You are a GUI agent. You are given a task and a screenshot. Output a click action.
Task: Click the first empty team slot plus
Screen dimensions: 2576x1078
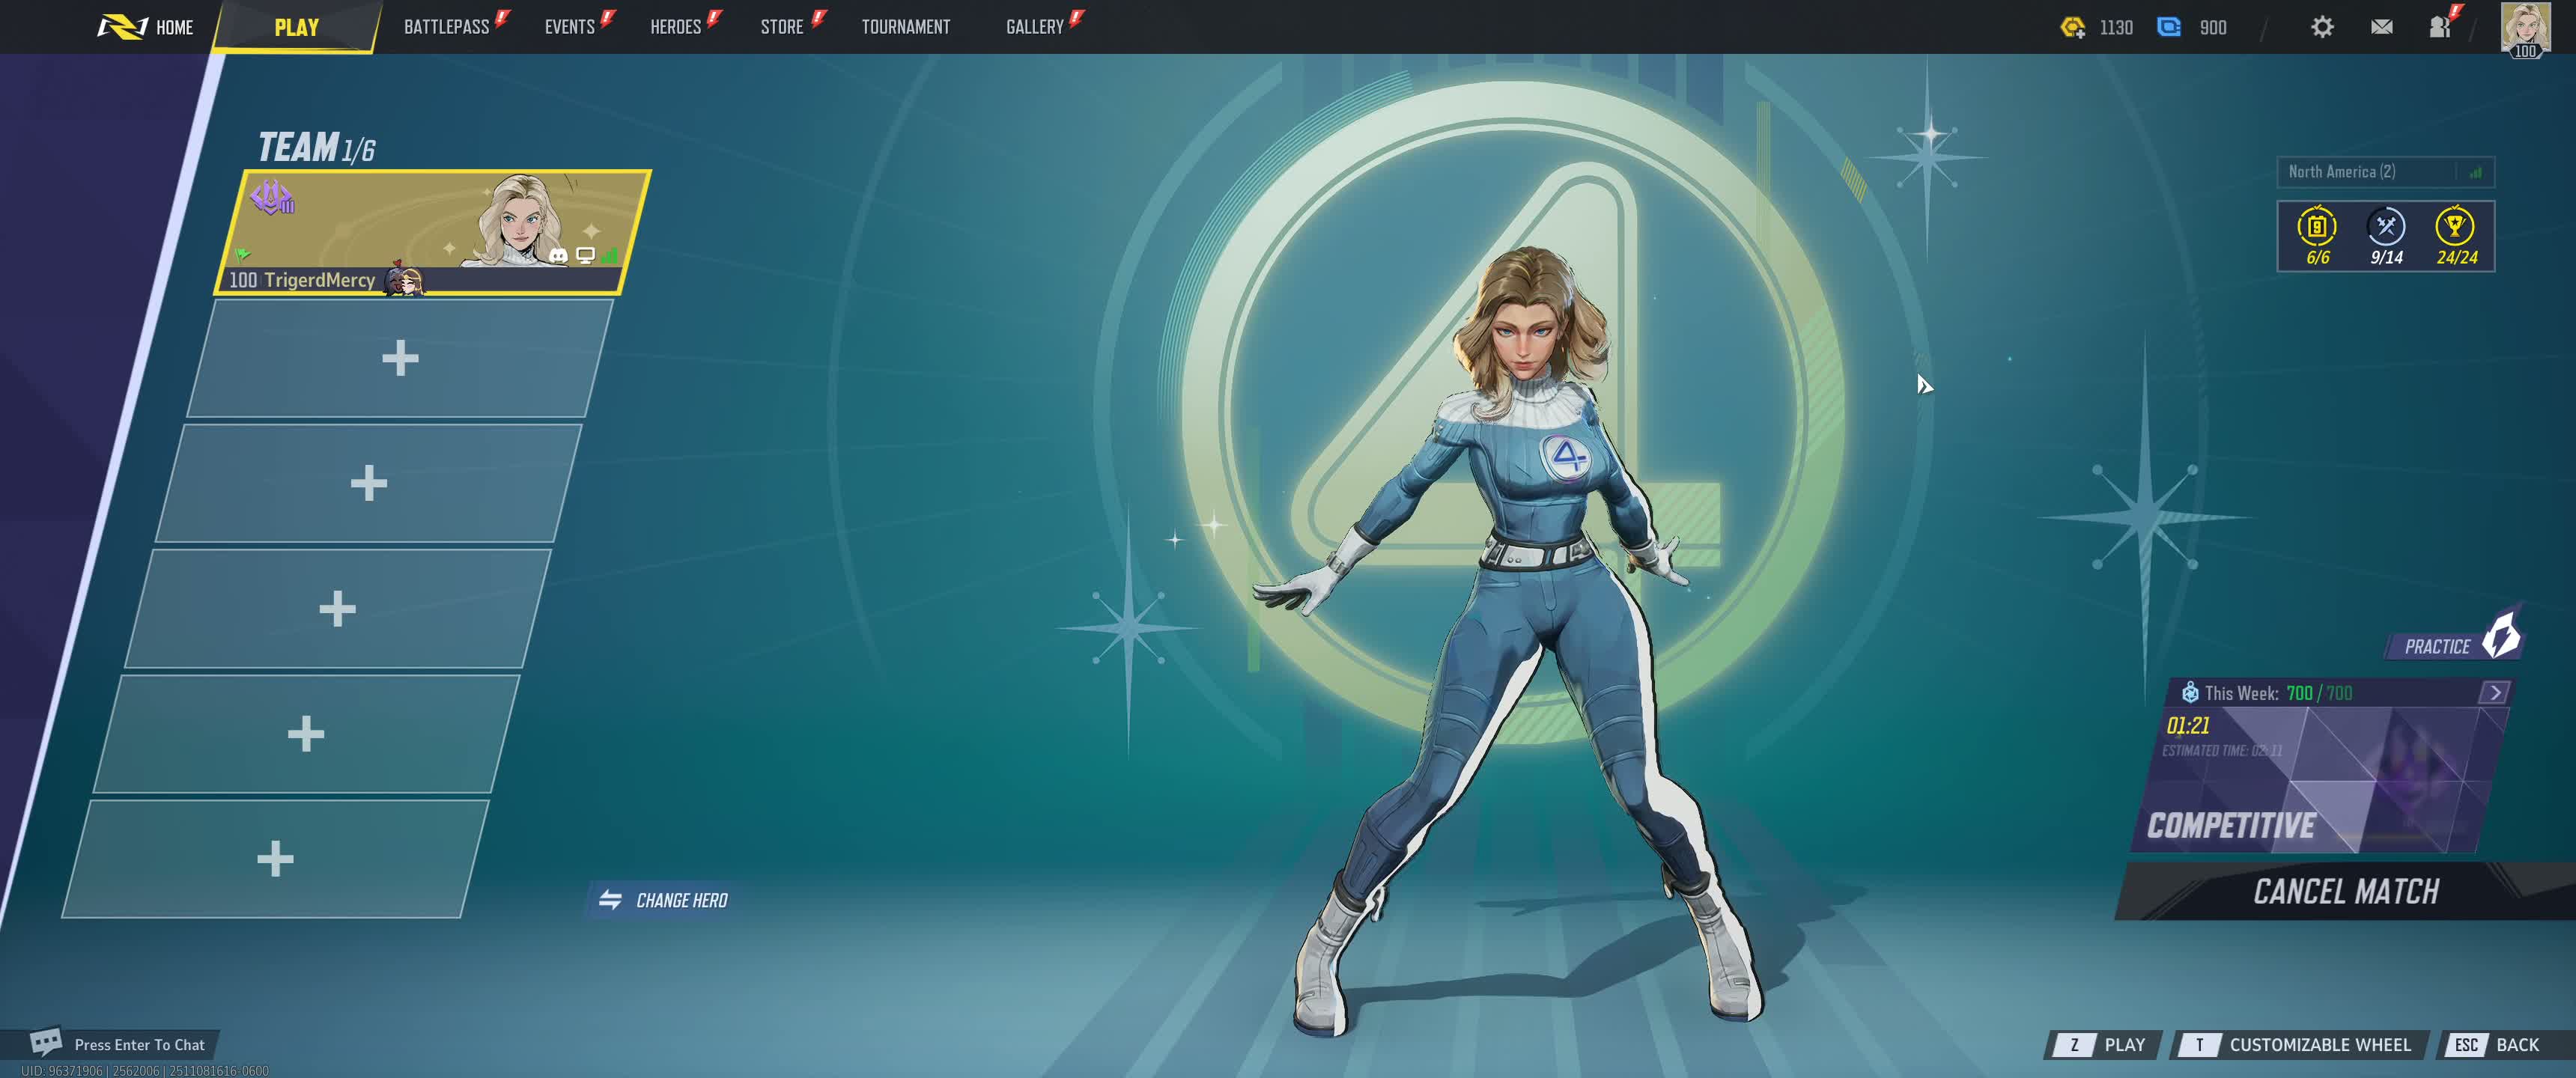coord(399,358)
